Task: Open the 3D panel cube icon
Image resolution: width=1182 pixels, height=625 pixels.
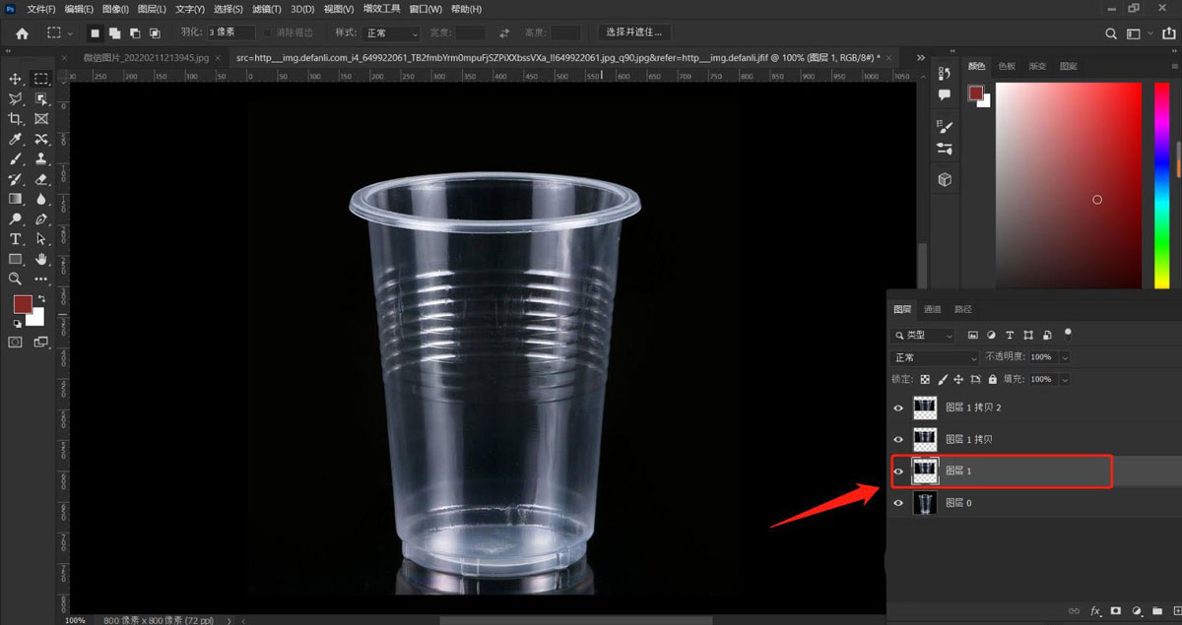Action: (x=945, y=179)
